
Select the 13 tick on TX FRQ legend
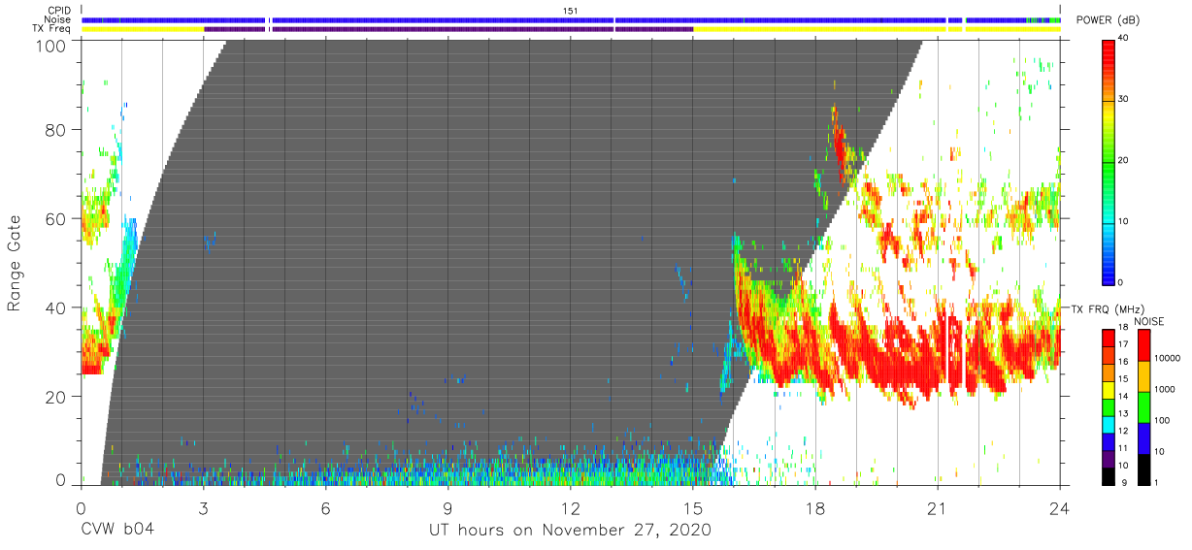tap(1125, 413)
